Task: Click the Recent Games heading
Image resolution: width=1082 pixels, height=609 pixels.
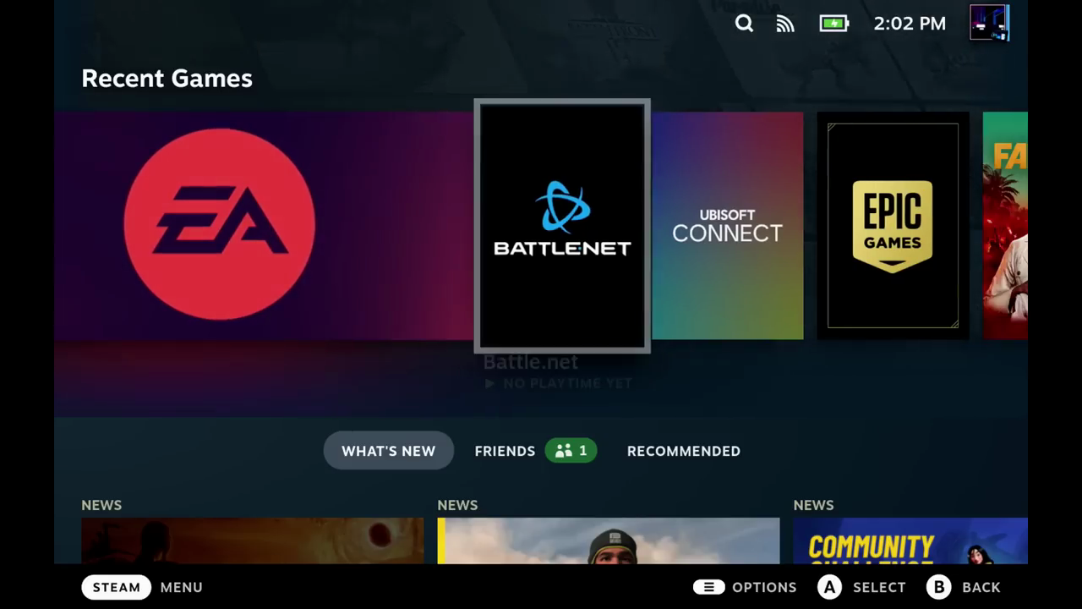Action: (x=167, y=78)
